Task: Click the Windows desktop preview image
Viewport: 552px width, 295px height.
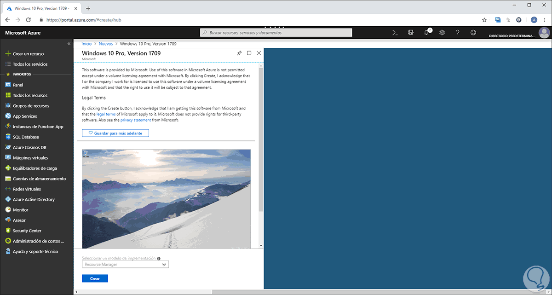Action: [x=167, y=199]
